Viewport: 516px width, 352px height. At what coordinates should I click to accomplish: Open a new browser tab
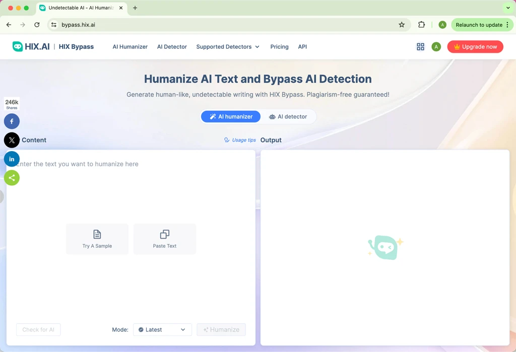[x=135, y=8]
